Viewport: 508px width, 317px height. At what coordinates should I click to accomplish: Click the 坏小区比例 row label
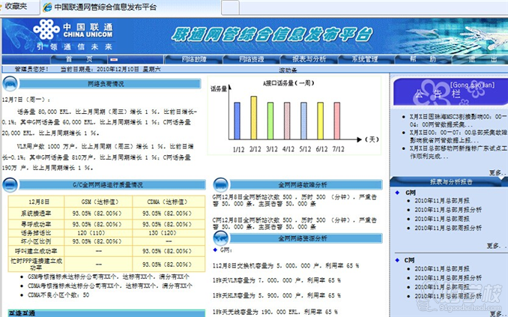[36, 241]
